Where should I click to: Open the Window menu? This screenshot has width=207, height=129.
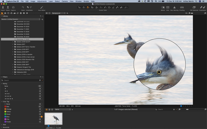tap(78, 1)
